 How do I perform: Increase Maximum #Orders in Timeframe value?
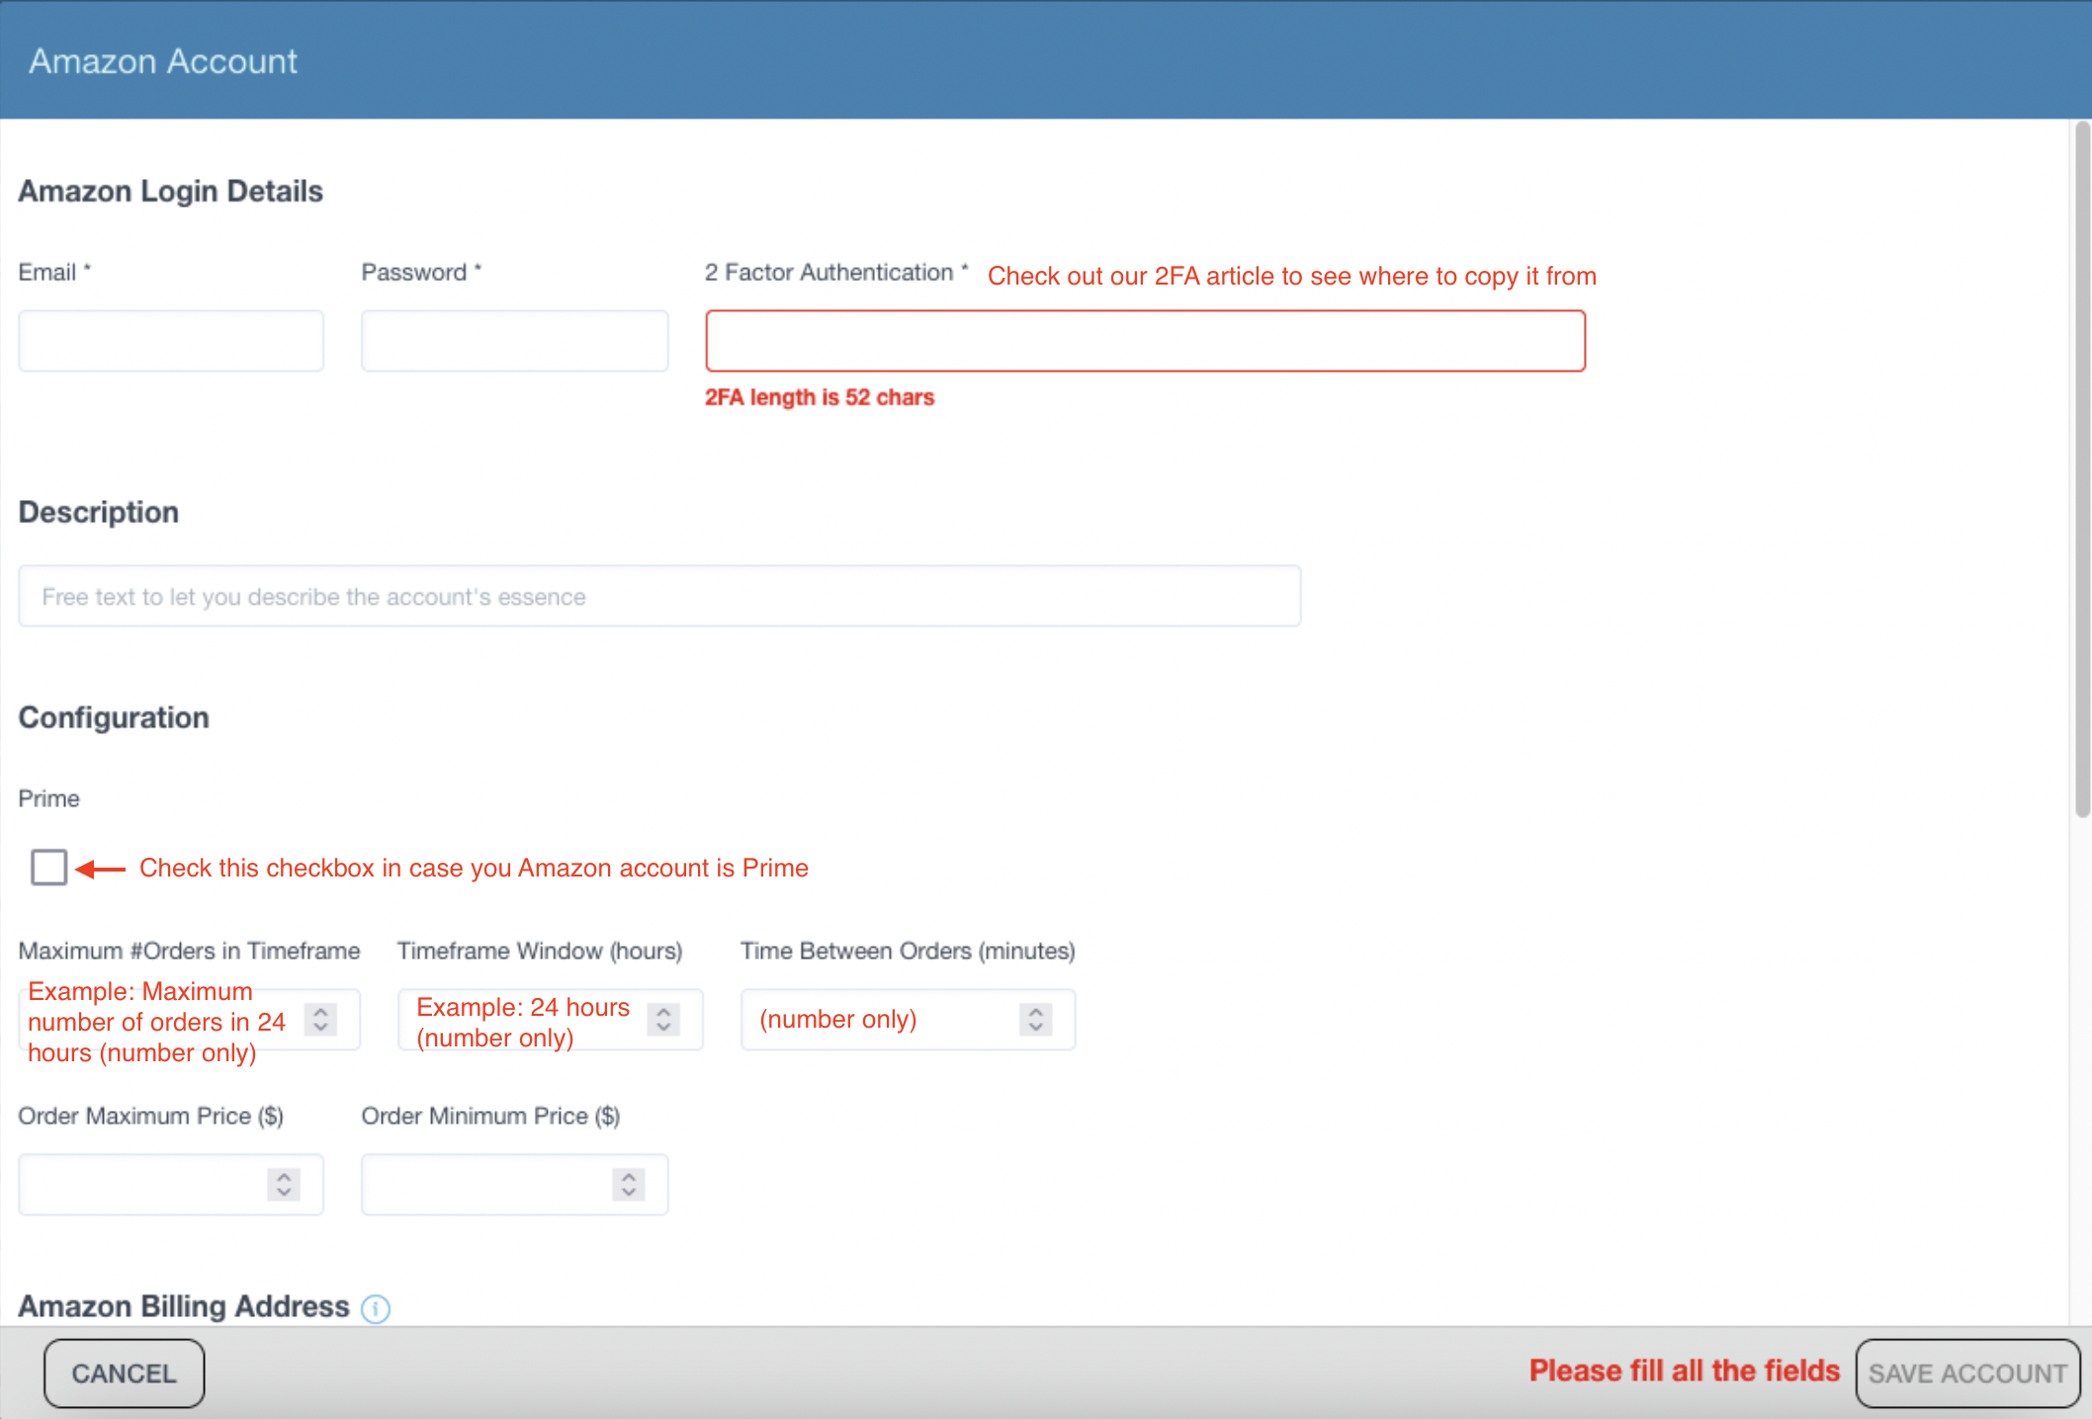click(x=320, y=1012)
